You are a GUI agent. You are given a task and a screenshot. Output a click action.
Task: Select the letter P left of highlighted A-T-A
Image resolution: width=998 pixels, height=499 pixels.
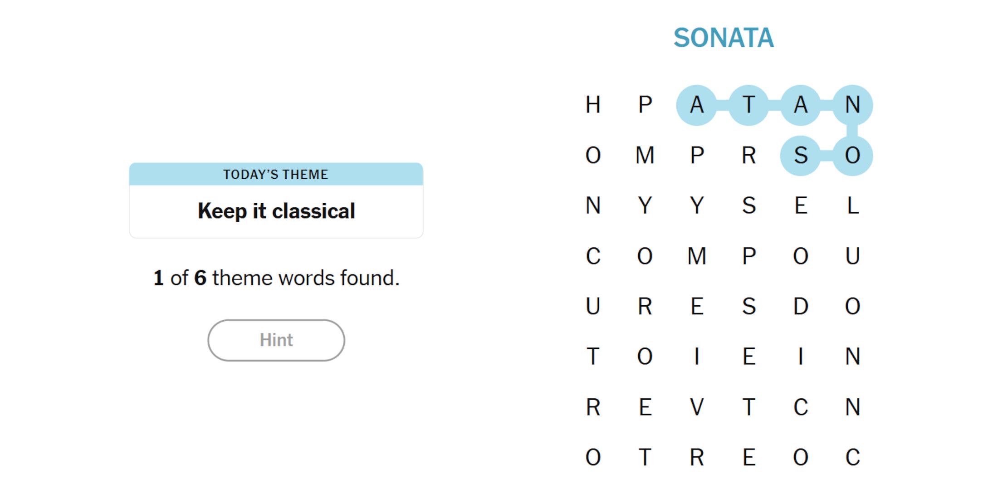pos(645,105)
